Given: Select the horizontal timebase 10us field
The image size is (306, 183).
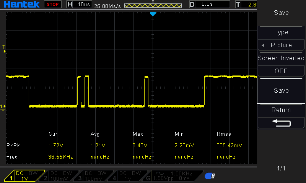Looking at the screenshot, I should (82, 4).
